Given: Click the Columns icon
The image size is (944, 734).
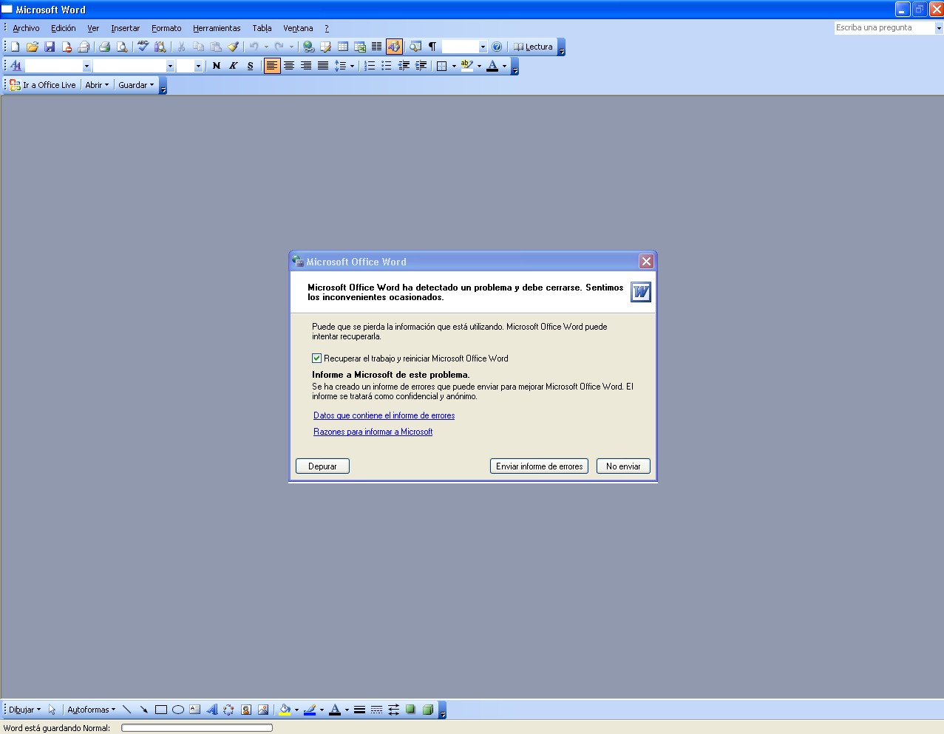Looking at the screenshot, I should (376, 47).
